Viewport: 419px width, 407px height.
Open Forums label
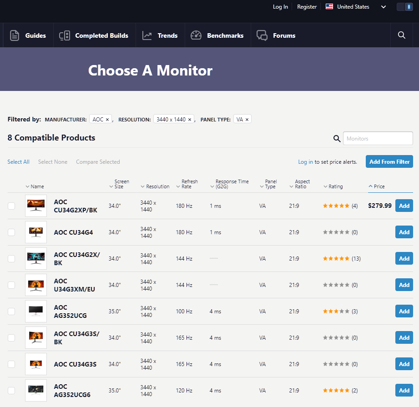[284, 35]
